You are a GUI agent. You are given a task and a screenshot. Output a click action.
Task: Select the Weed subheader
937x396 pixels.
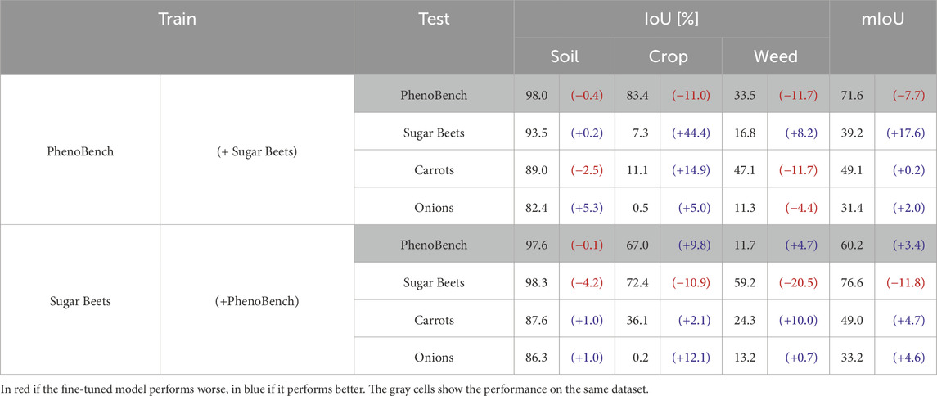(x=776, y=56)
